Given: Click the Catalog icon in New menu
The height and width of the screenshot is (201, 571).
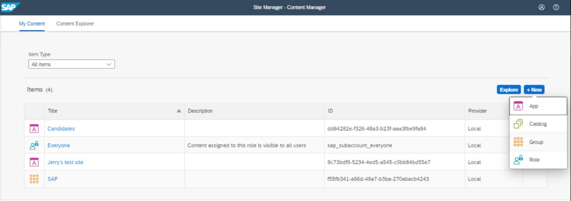Looking at the screenshot, I should [x=518, y=124].
